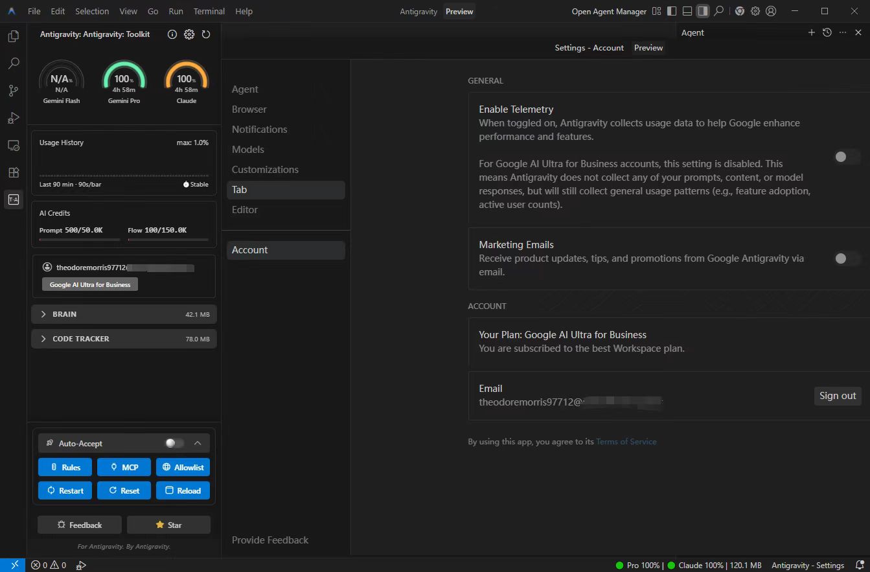
Task: Start a new Agent conversation
Action: [811, 32]
